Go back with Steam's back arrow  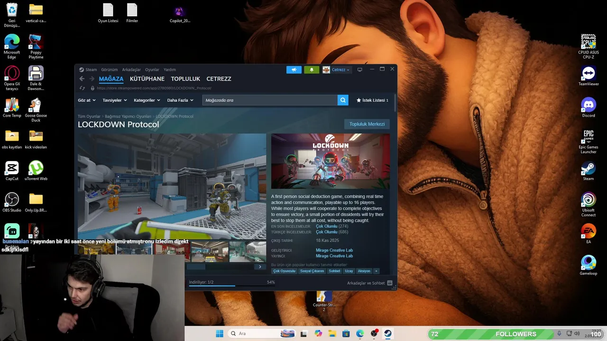click(82, 79)
